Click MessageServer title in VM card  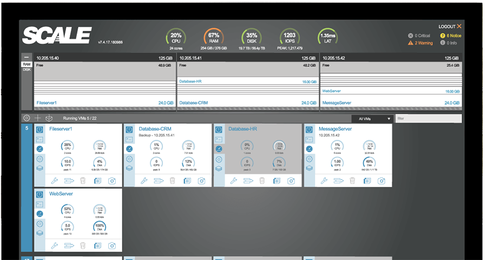coord(335,129)
